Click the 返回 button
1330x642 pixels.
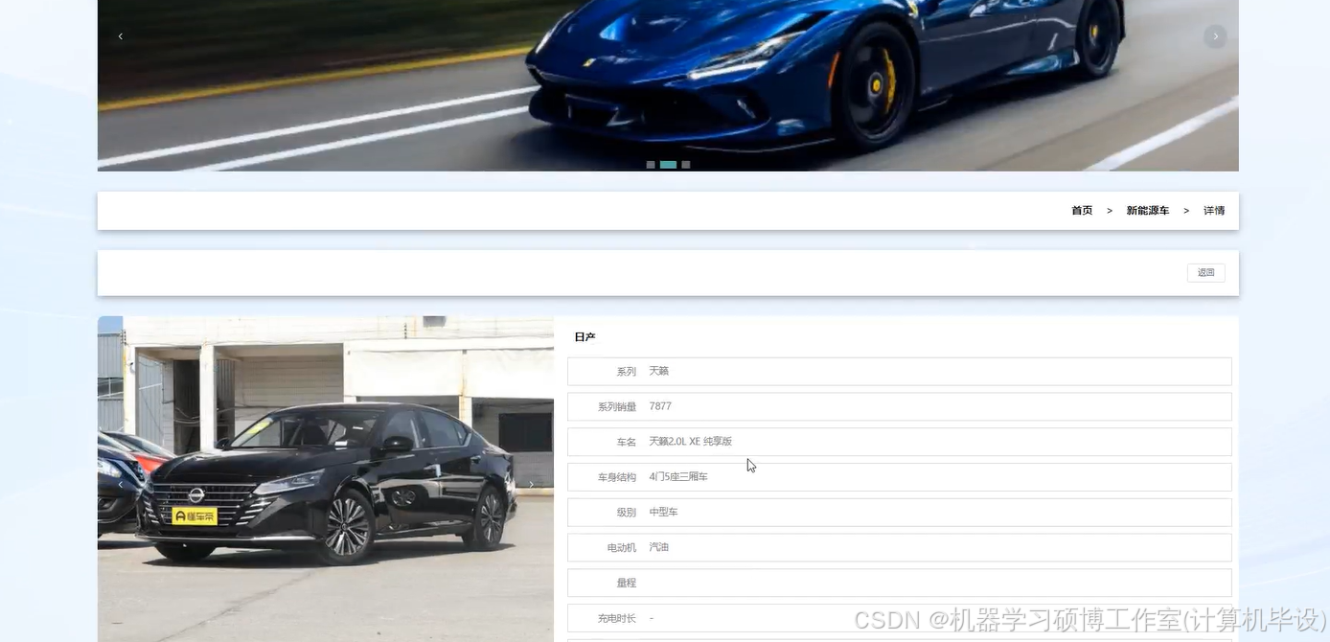click(1205, 273)
